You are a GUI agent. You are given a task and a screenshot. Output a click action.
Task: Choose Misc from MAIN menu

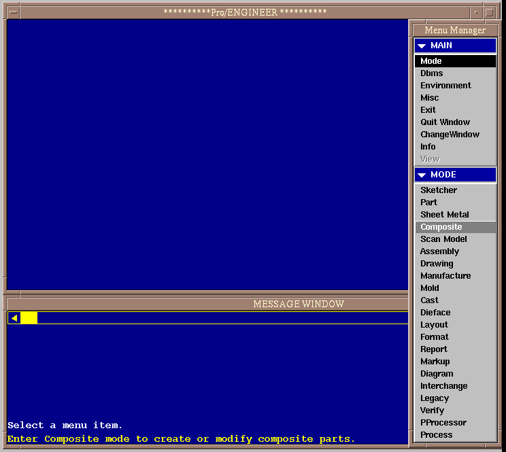coord(456,98)
